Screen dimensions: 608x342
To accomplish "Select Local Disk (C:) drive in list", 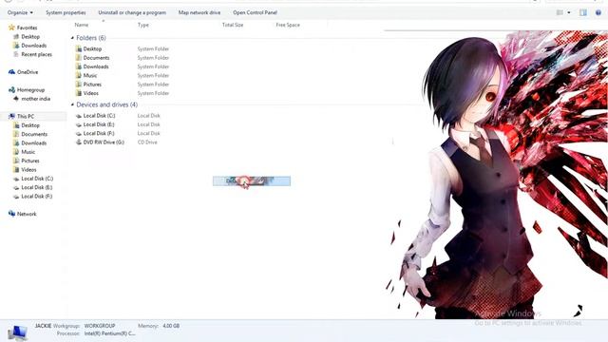I will (99, 116).
